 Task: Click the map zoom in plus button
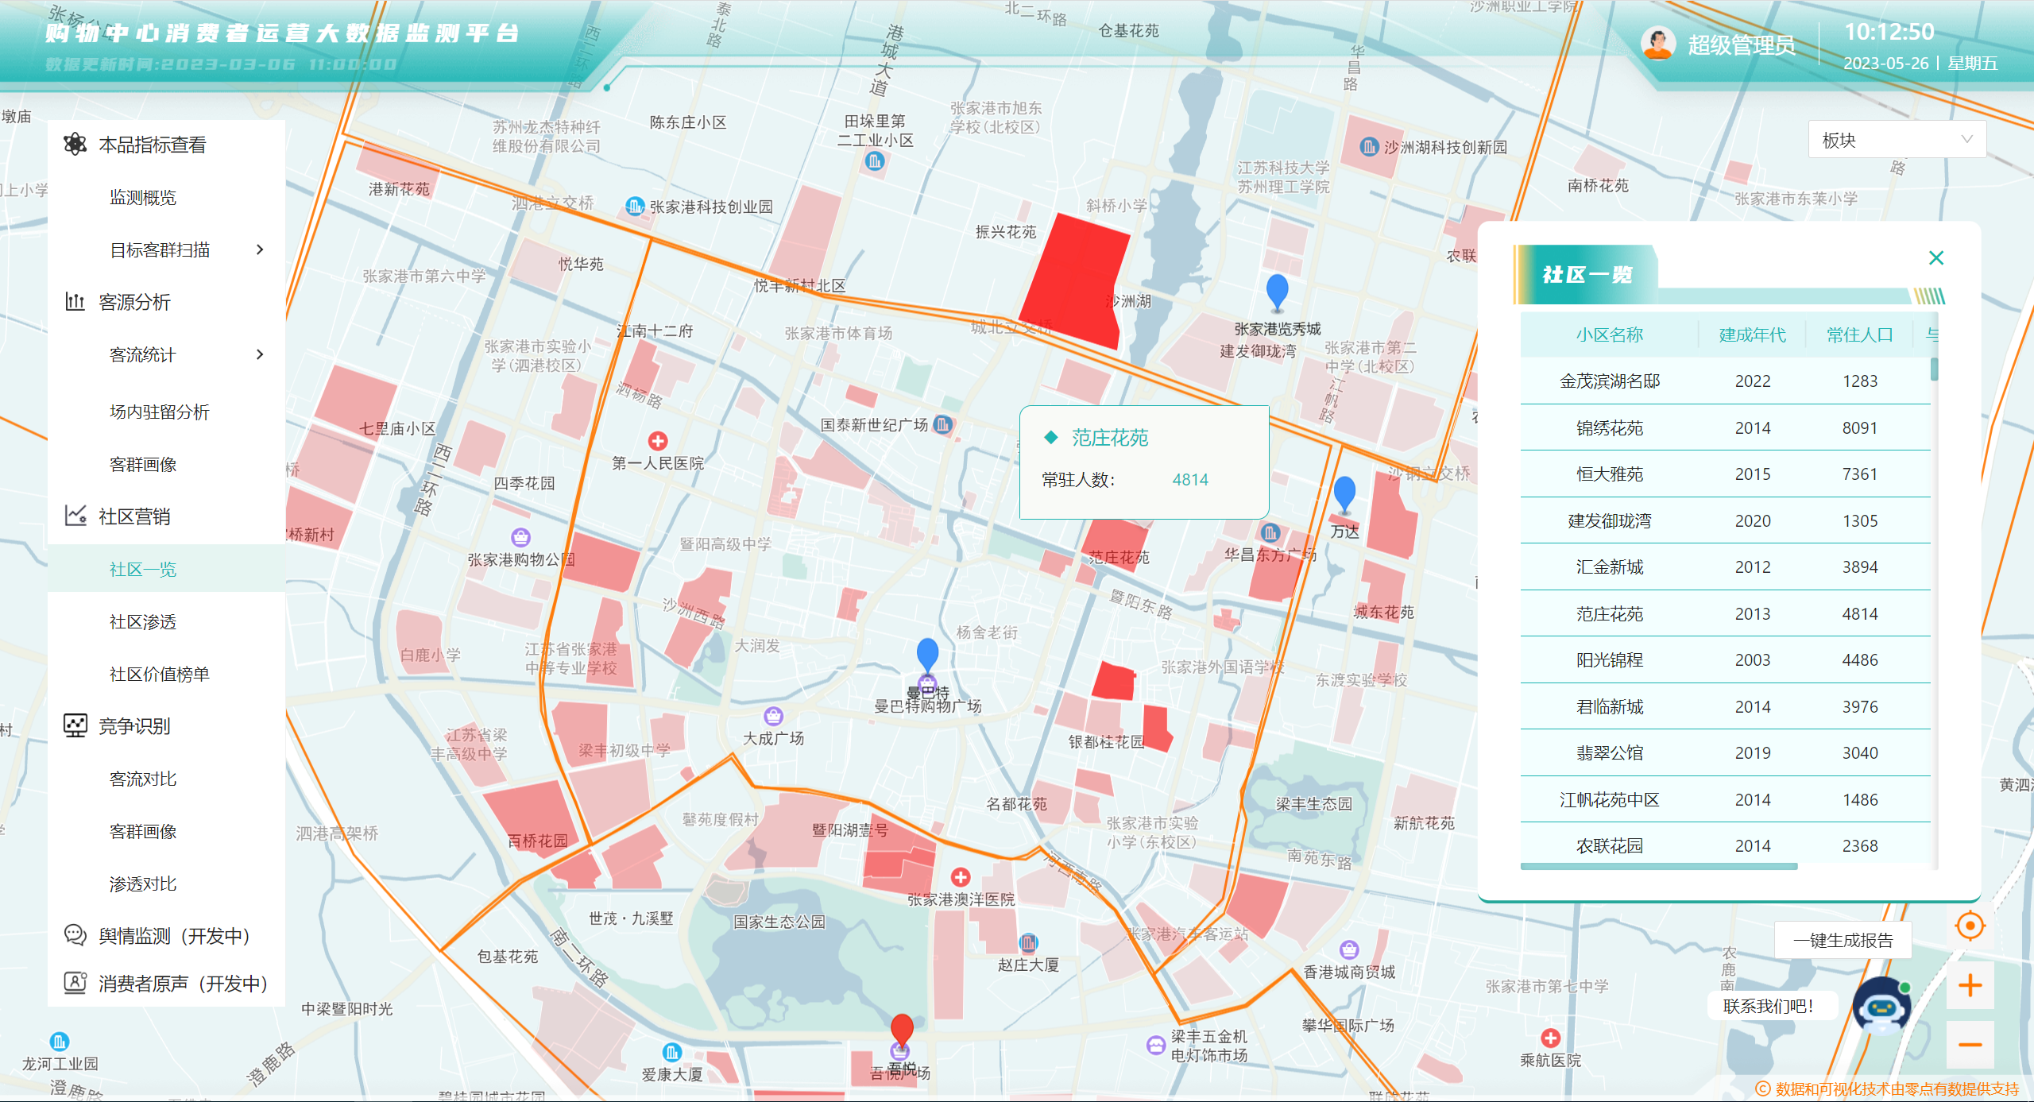point(1970,986)
